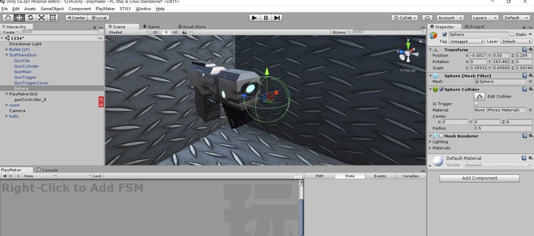Open the STYLY menu
The width and height of the screenshot is (534, 236).
(125, 9)
